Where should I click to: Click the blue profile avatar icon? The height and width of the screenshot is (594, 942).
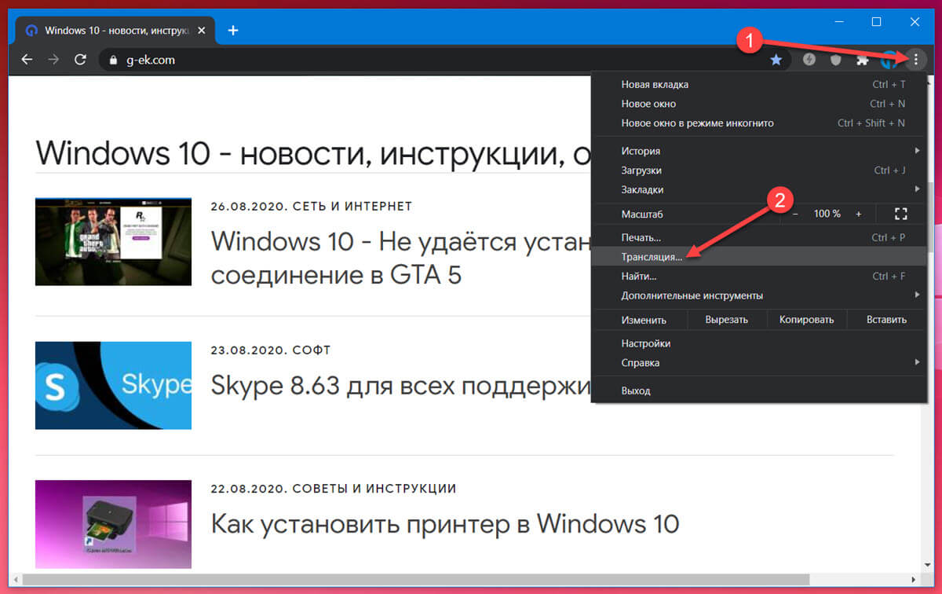pos(889,60)
